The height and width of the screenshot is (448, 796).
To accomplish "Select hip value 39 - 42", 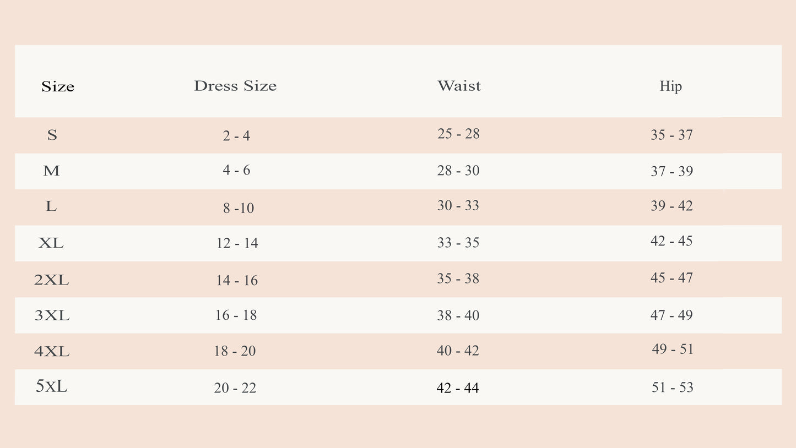I will [672, 206].
